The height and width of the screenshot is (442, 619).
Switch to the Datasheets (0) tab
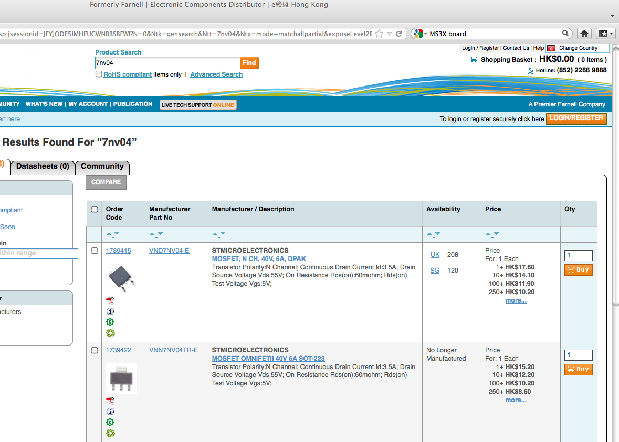[43, 167]
